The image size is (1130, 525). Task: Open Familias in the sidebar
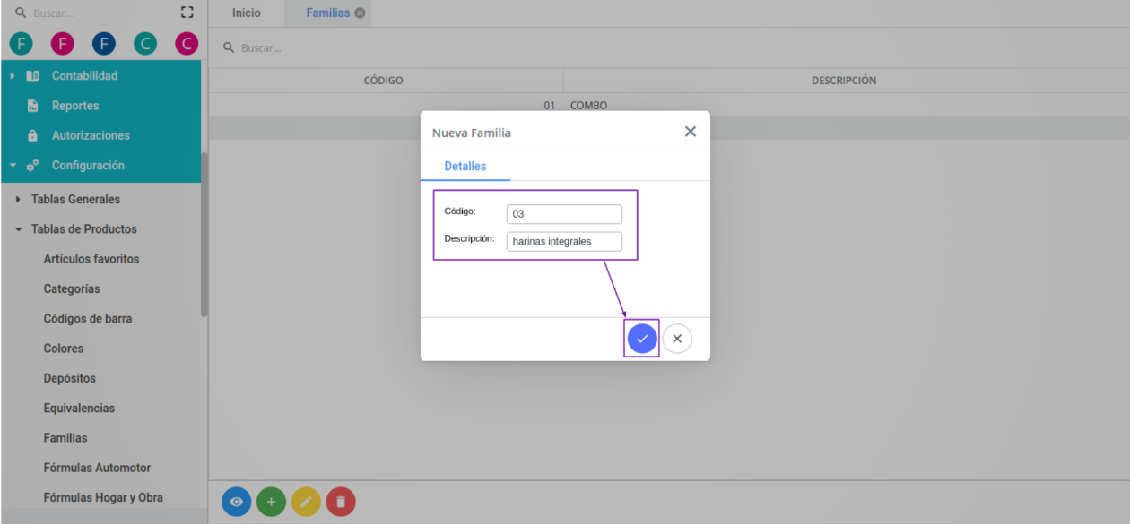(65, 438)
